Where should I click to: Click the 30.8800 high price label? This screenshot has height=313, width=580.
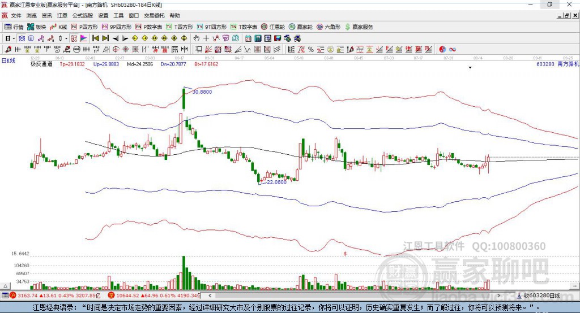(202, 92)
